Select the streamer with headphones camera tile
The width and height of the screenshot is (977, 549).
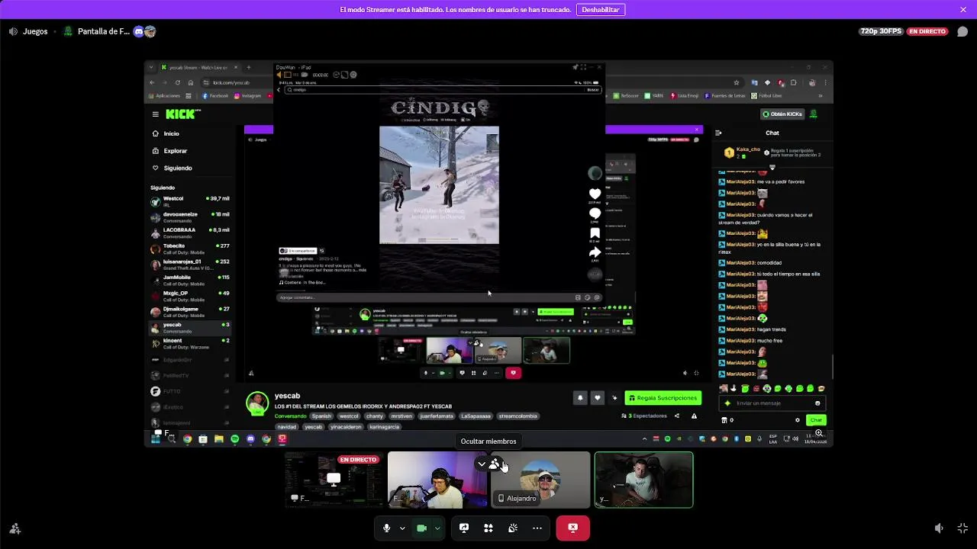pos(437,480)
